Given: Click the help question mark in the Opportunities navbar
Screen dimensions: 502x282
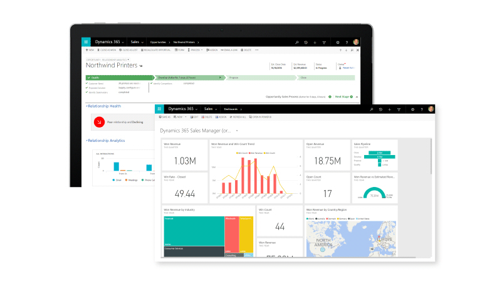Looking at the screenshot, I should (346, 42).
